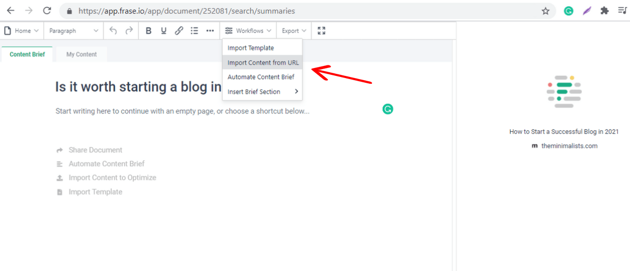Image resolution: width=630 pixels, height=271 pixels.
Task: Click the Home document icon
Action: [x=7, y=31]
